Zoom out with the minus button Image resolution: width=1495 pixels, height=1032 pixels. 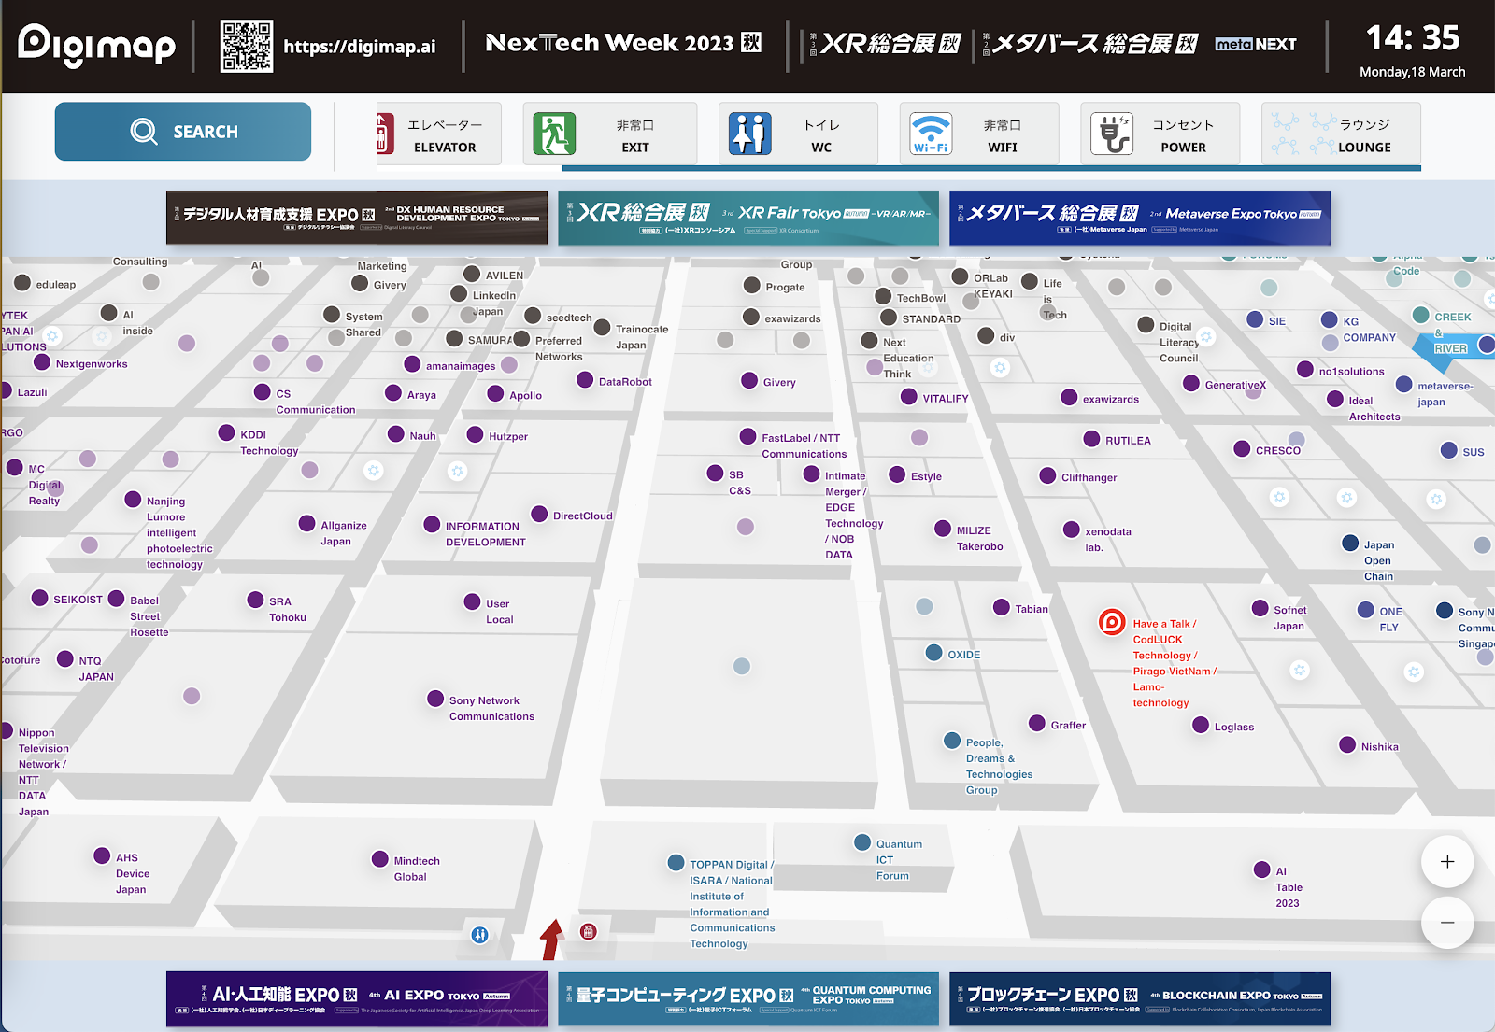click(x=1446, y=923)
